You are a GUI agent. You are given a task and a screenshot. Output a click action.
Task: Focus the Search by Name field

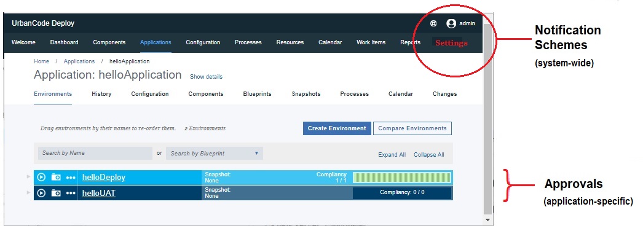point(95,153)
